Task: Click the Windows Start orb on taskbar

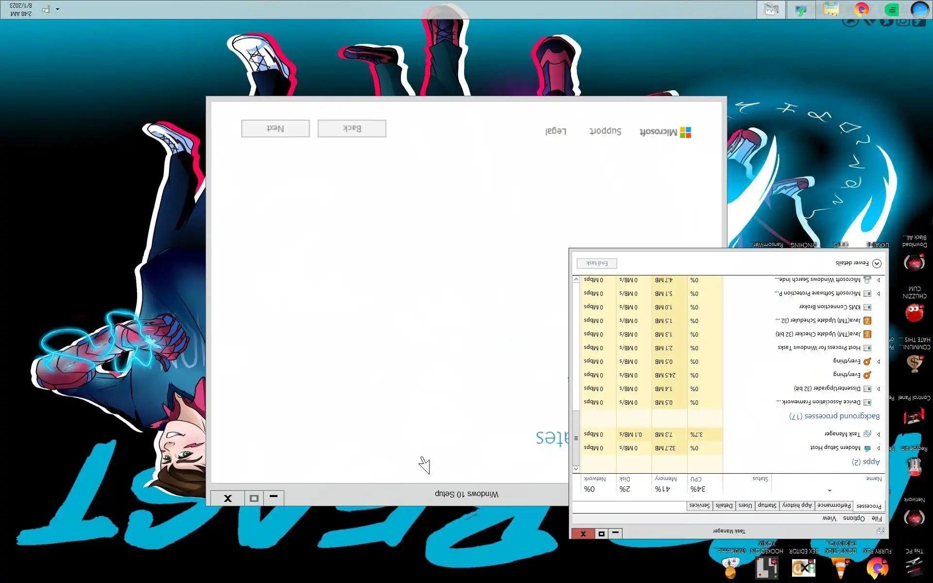Action: [919, 9]
